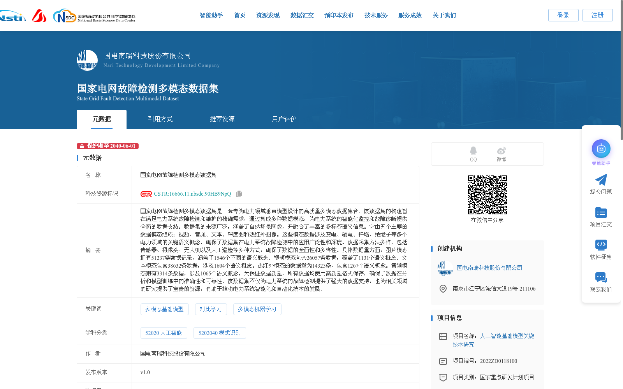Image resolution: width=623 pixels, height=389 pixels.
Task: Click keyword tag 多模态机器学习
Action: 257,309
